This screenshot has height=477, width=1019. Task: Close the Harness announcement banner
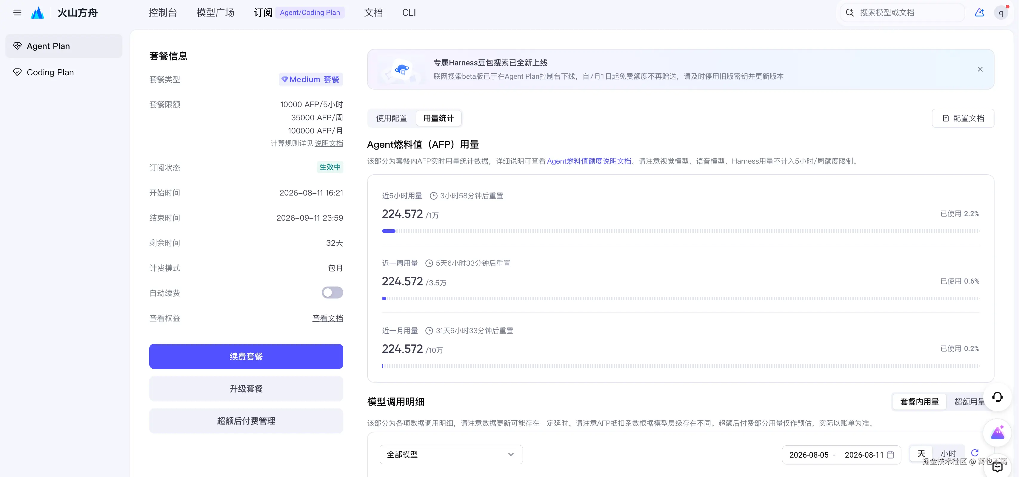pos(980,69)
